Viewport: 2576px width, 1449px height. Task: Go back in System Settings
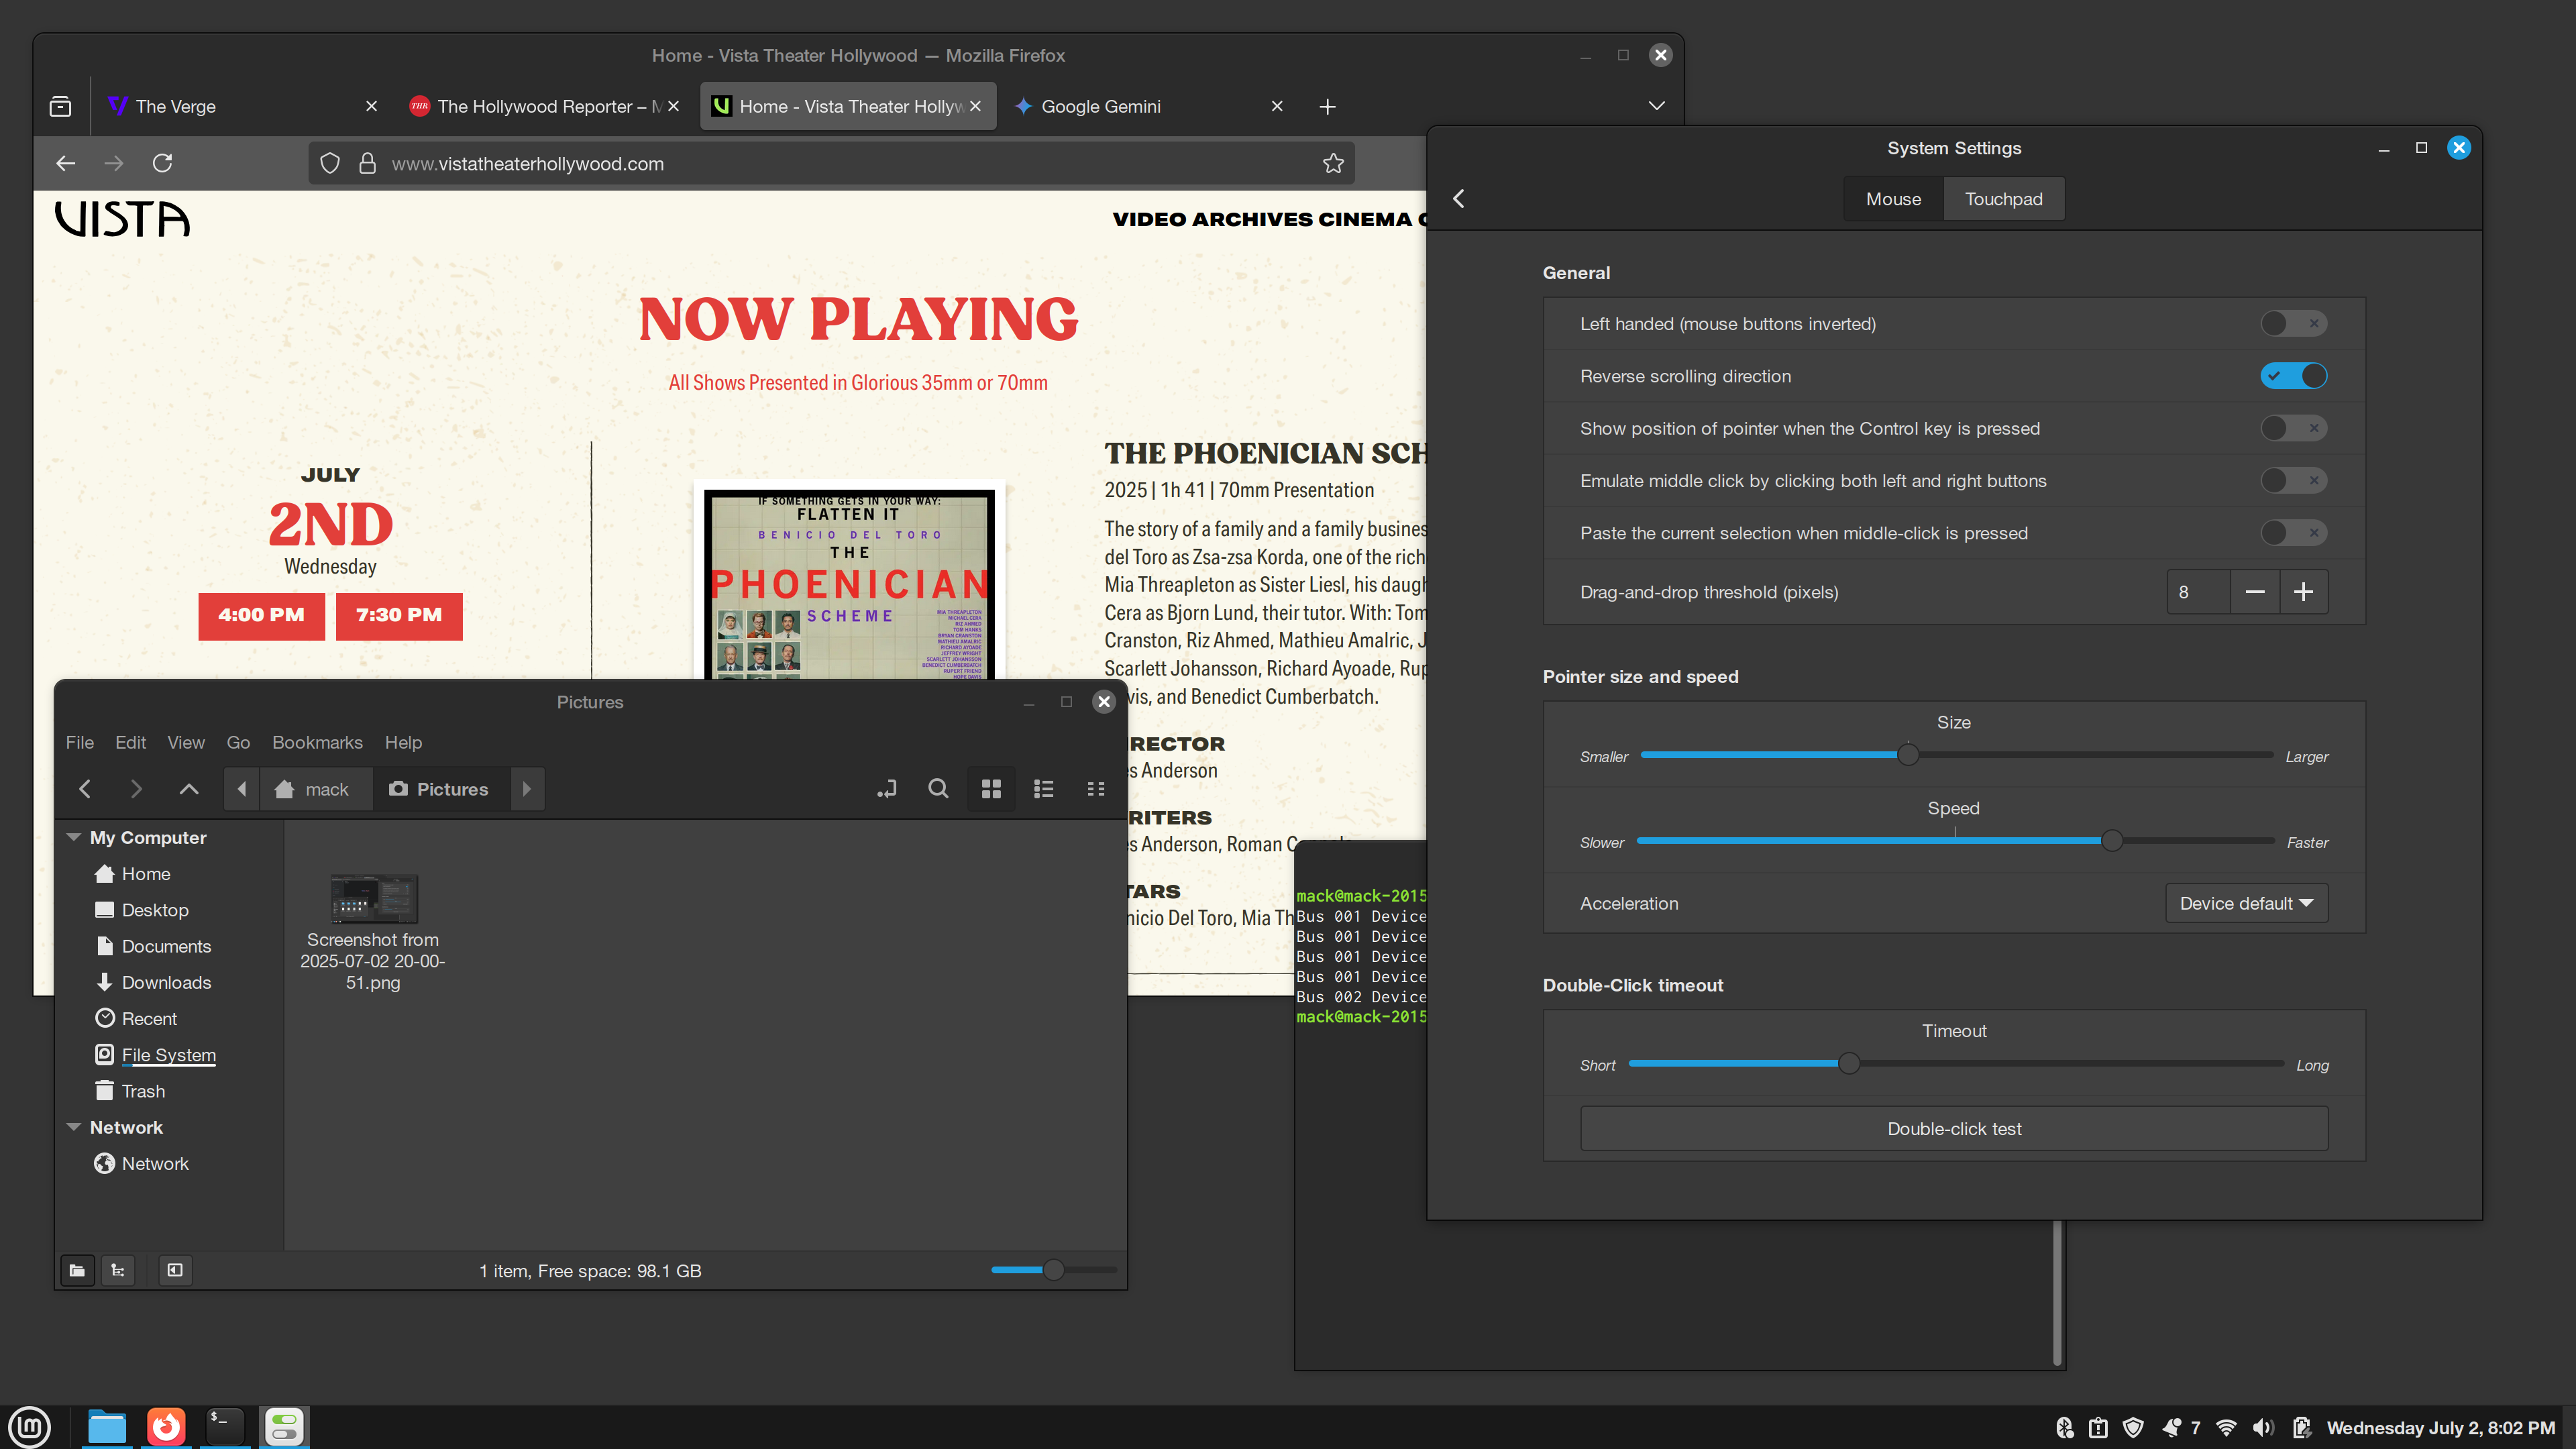click(1459, 199)
